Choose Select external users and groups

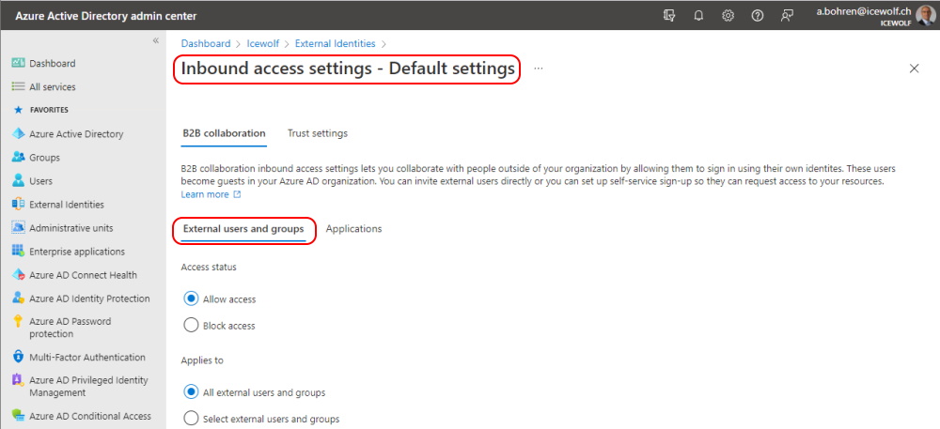tap(191, 419)
